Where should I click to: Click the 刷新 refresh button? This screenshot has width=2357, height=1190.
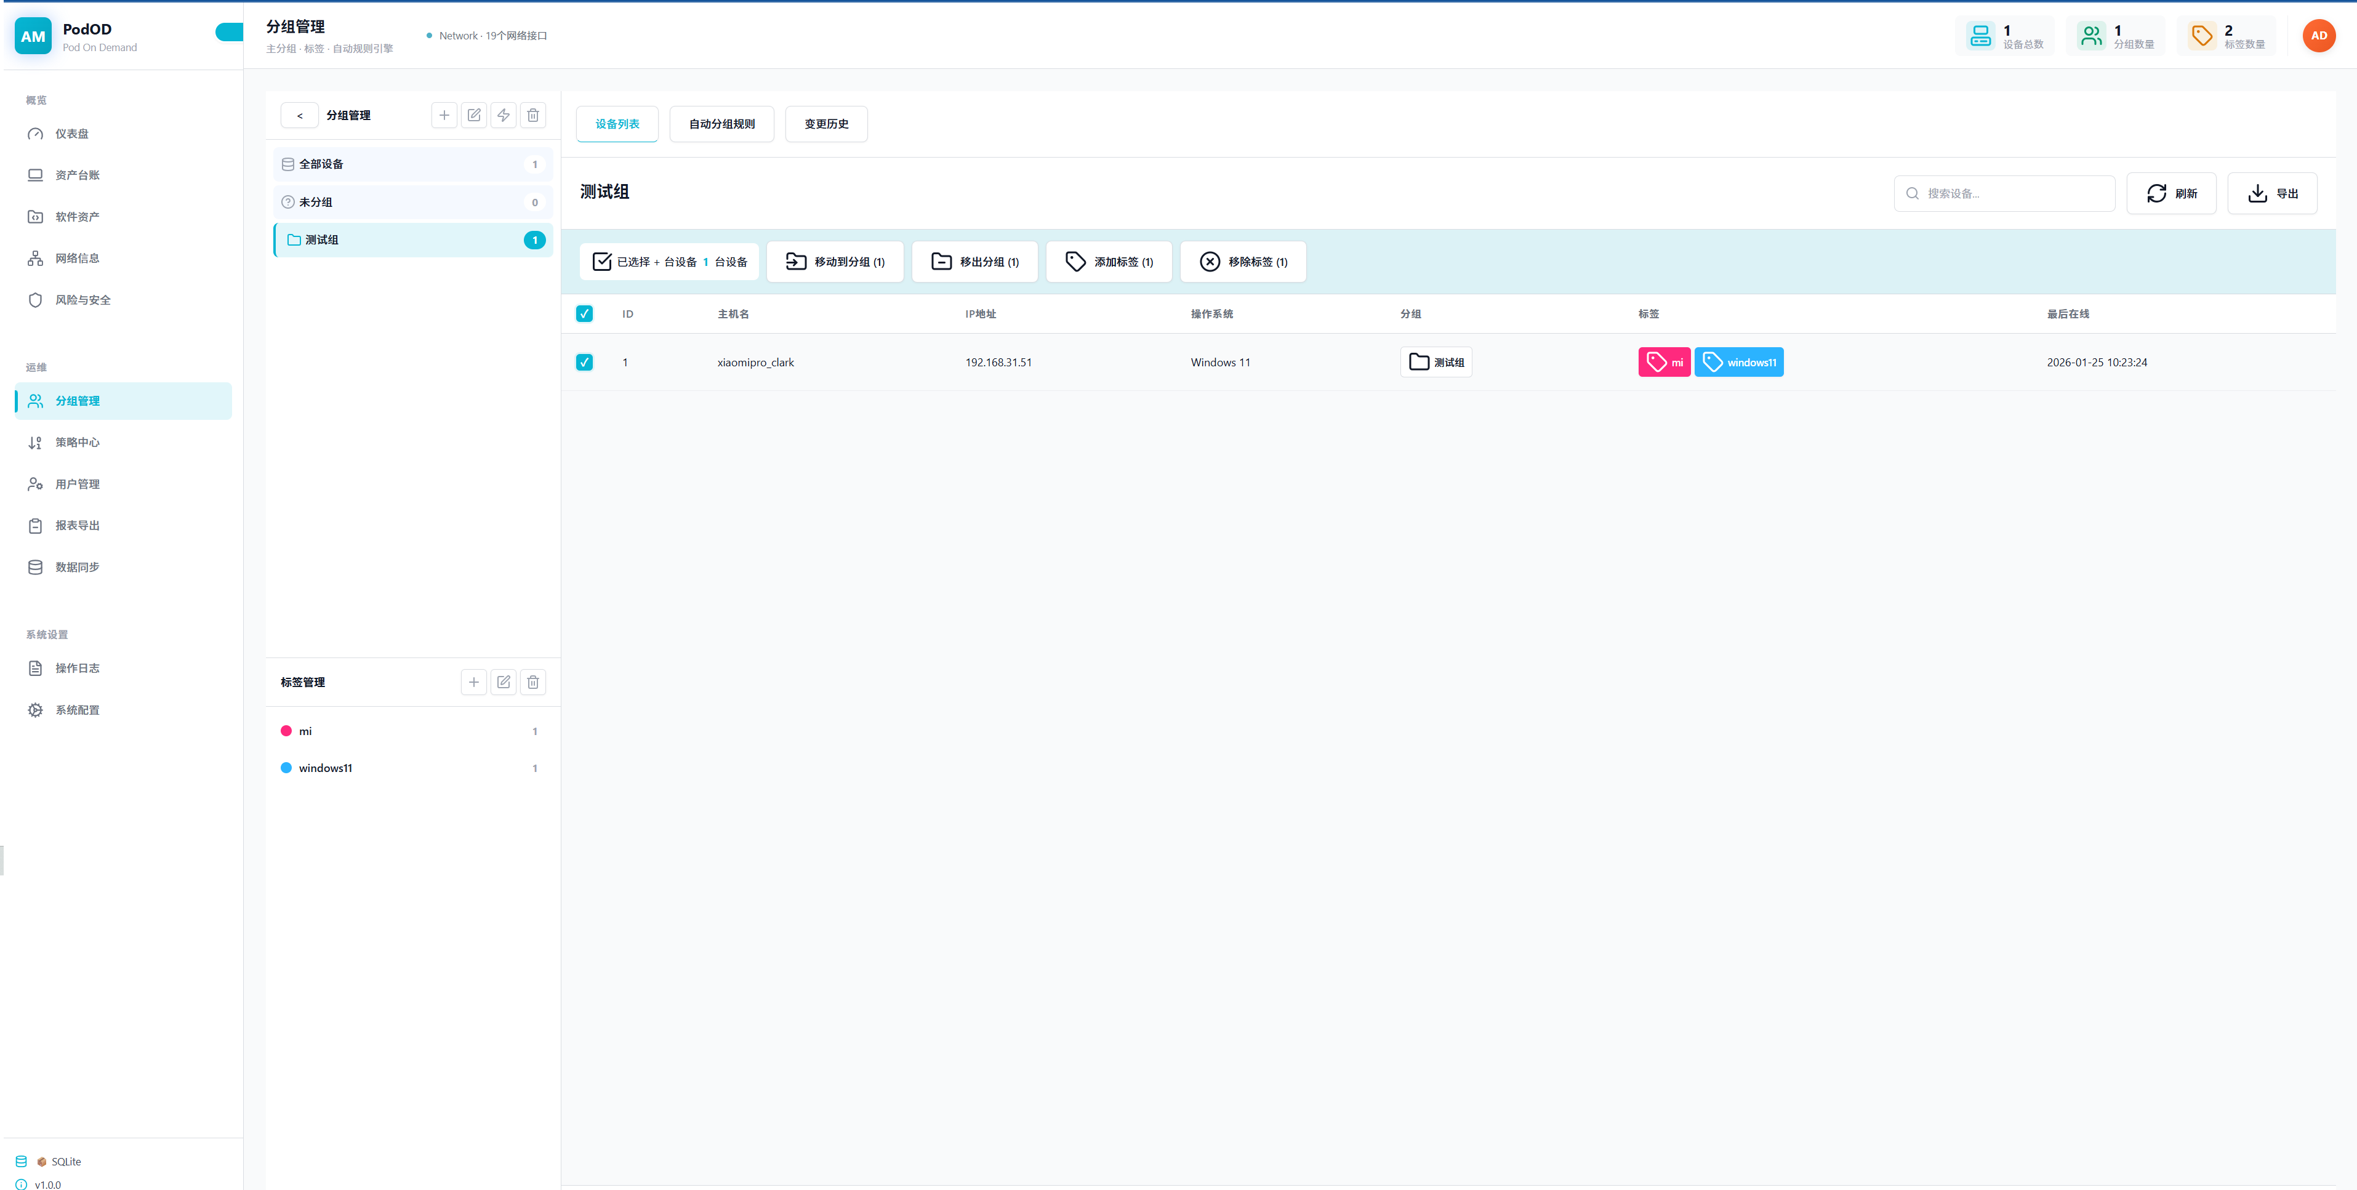coord(2170,193)
